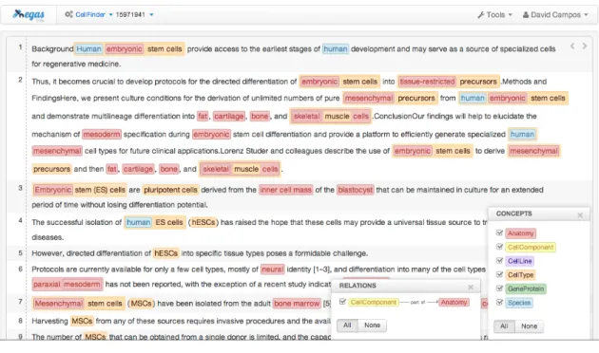
Task: Click the purple CellLine concept label
Action: [519, 261]
